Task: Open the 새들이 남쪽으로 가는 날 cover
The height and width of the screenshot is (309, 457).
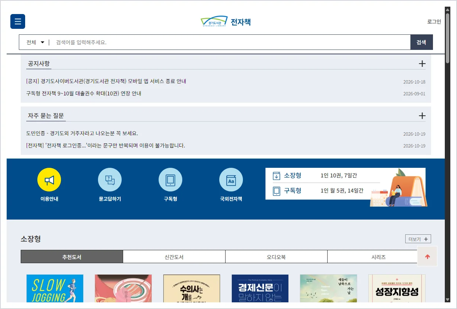Action: click(328, 288)
